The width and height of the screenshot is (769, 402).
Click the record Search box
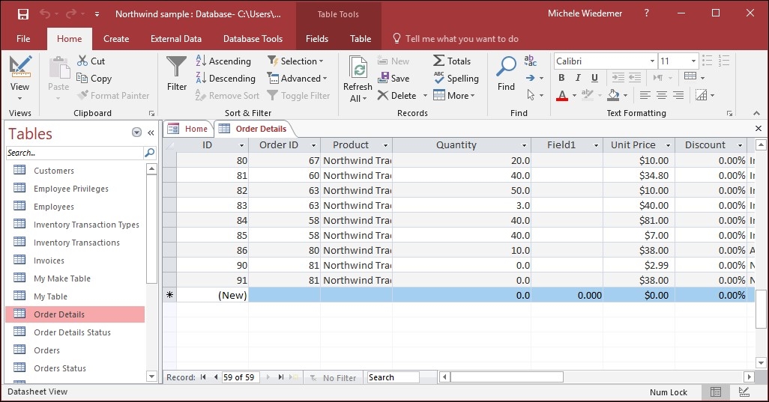(393, 377)
